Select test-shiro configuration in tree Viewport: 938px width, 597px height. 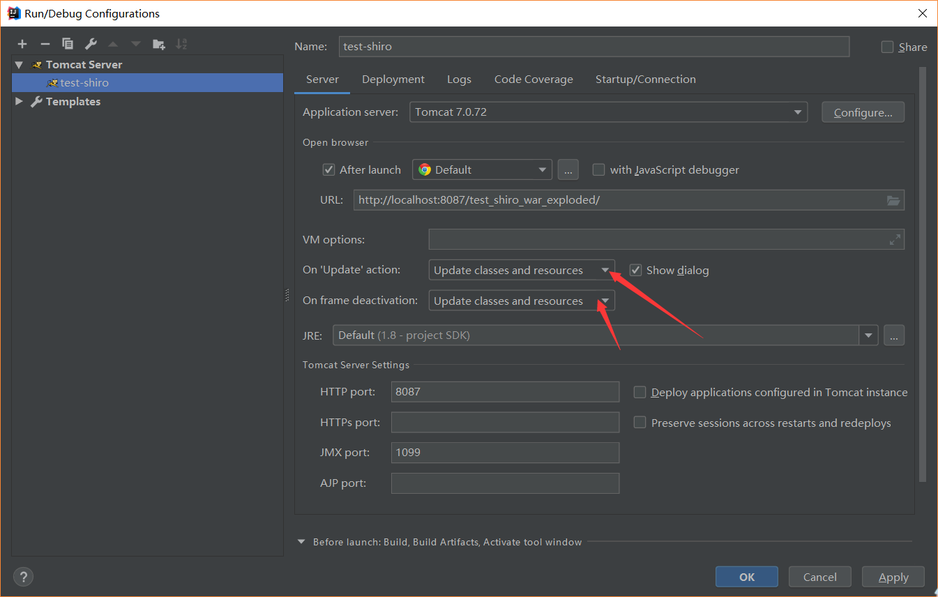(147, 83)
